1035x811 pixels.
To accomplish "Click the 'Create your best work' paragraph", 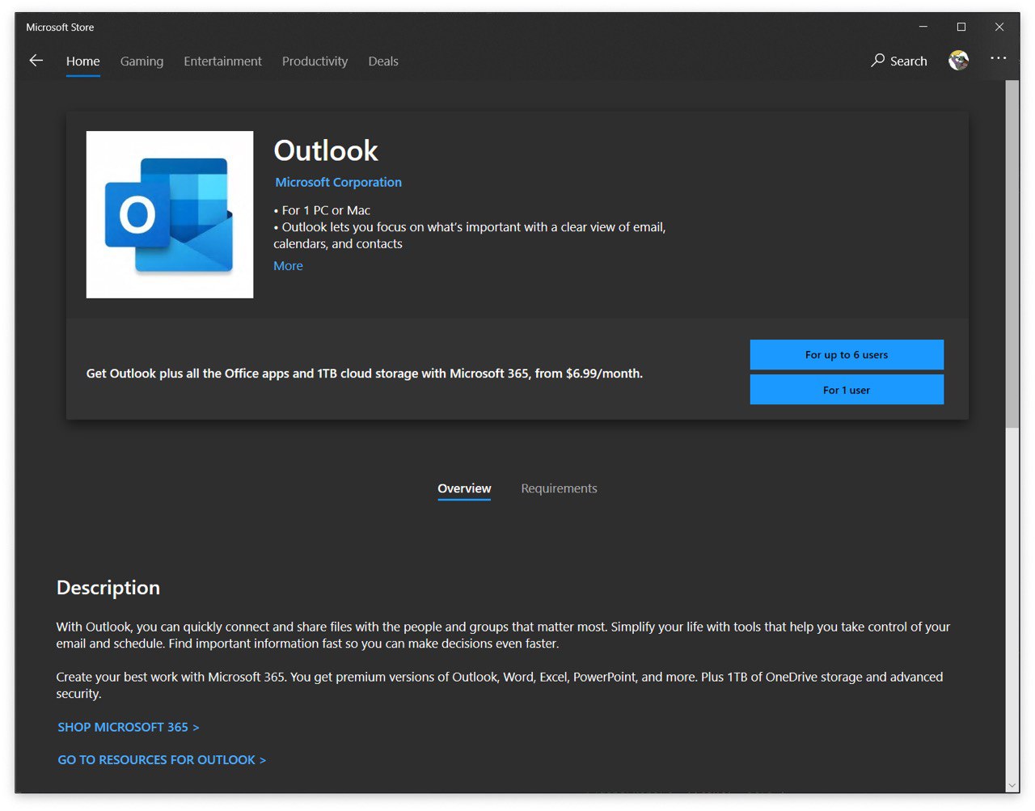I will [x=500, y=686].
